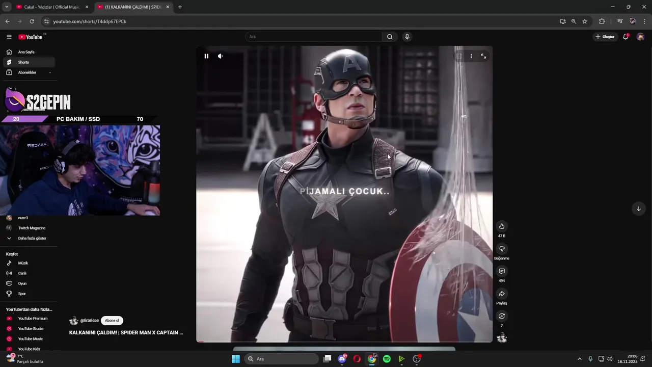
Task: Select the KALKANINI ÇALDIM! browser tab
Action: pos(133,7)
